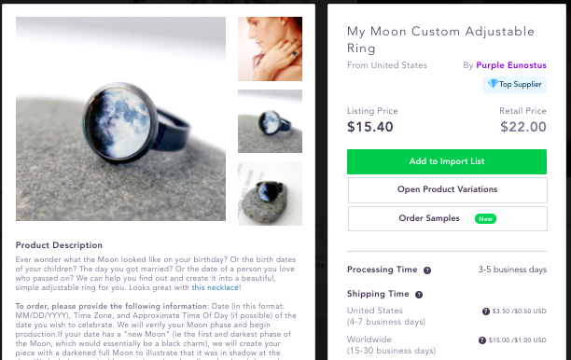This screenshot has width=571, height=360.
Task: Select the ring on pebble thumbnail
Action: [x=270, y=194]
